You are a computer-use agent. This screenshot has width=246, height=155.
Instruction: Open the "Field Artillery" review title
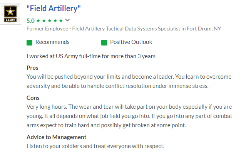(54, 8)
